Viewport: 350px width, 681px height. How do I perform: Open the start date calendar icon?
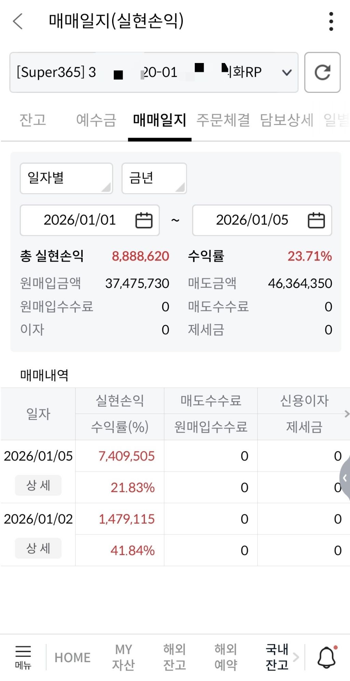point(144,220)
